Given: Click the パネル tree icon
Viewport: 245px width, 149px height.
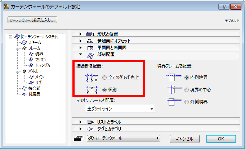Looking at the screenshot, I should click(24, 71).
